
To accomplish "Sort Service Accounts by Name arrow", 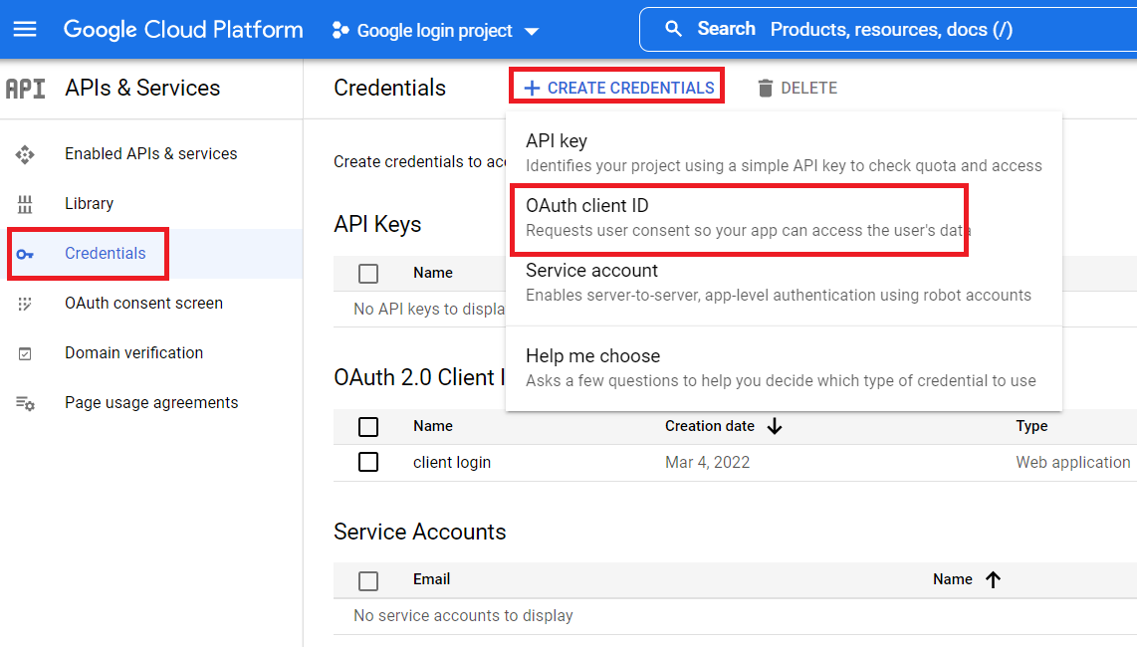I will [993, 579].
